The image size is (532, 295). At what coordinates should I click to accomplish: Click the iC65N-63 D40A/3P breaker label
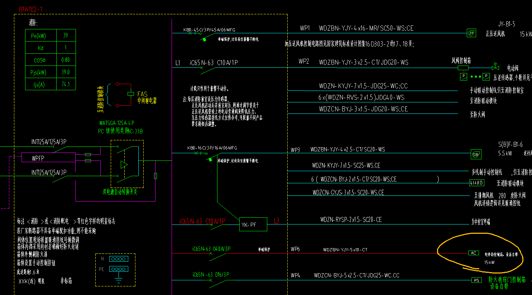(x=211, y=248)
